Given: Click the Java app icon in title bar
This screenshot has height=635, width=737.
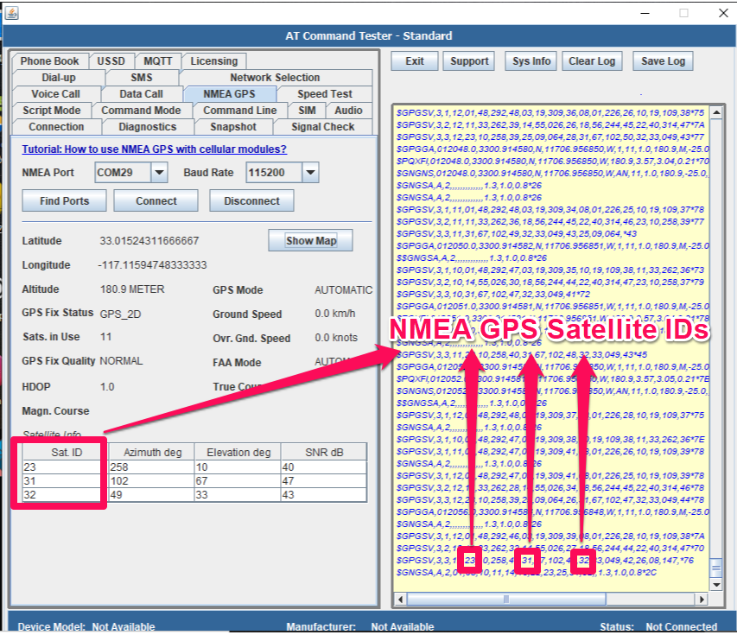Looking at the screenshot, I should 11,13.
